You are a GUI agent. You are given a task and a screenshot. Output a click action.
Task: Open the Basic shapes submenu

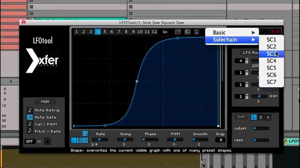[x=232, y=32]
